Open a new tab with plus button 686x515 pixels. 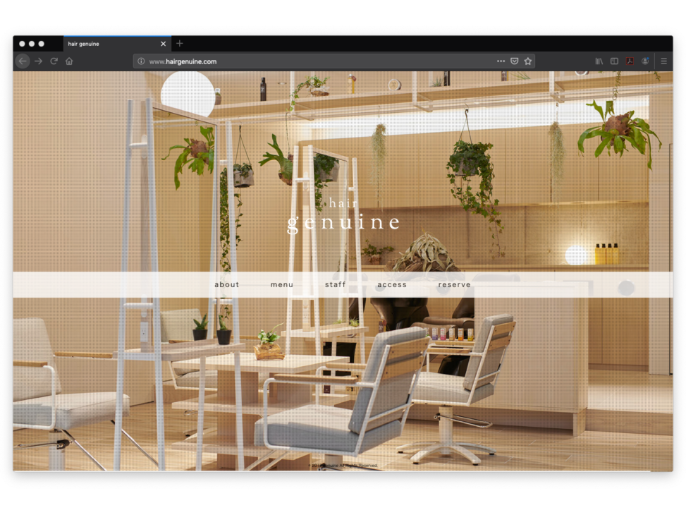(180, 44)
